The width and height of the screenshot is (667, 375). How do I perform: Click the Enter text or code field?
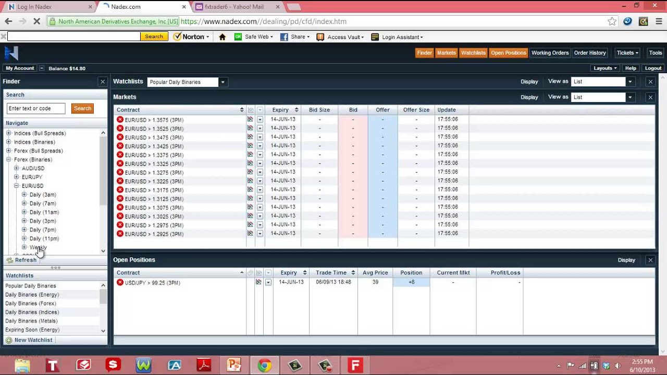click(x=36, y=108)
